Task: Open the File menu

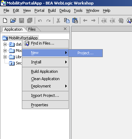Action: [6, 10]
